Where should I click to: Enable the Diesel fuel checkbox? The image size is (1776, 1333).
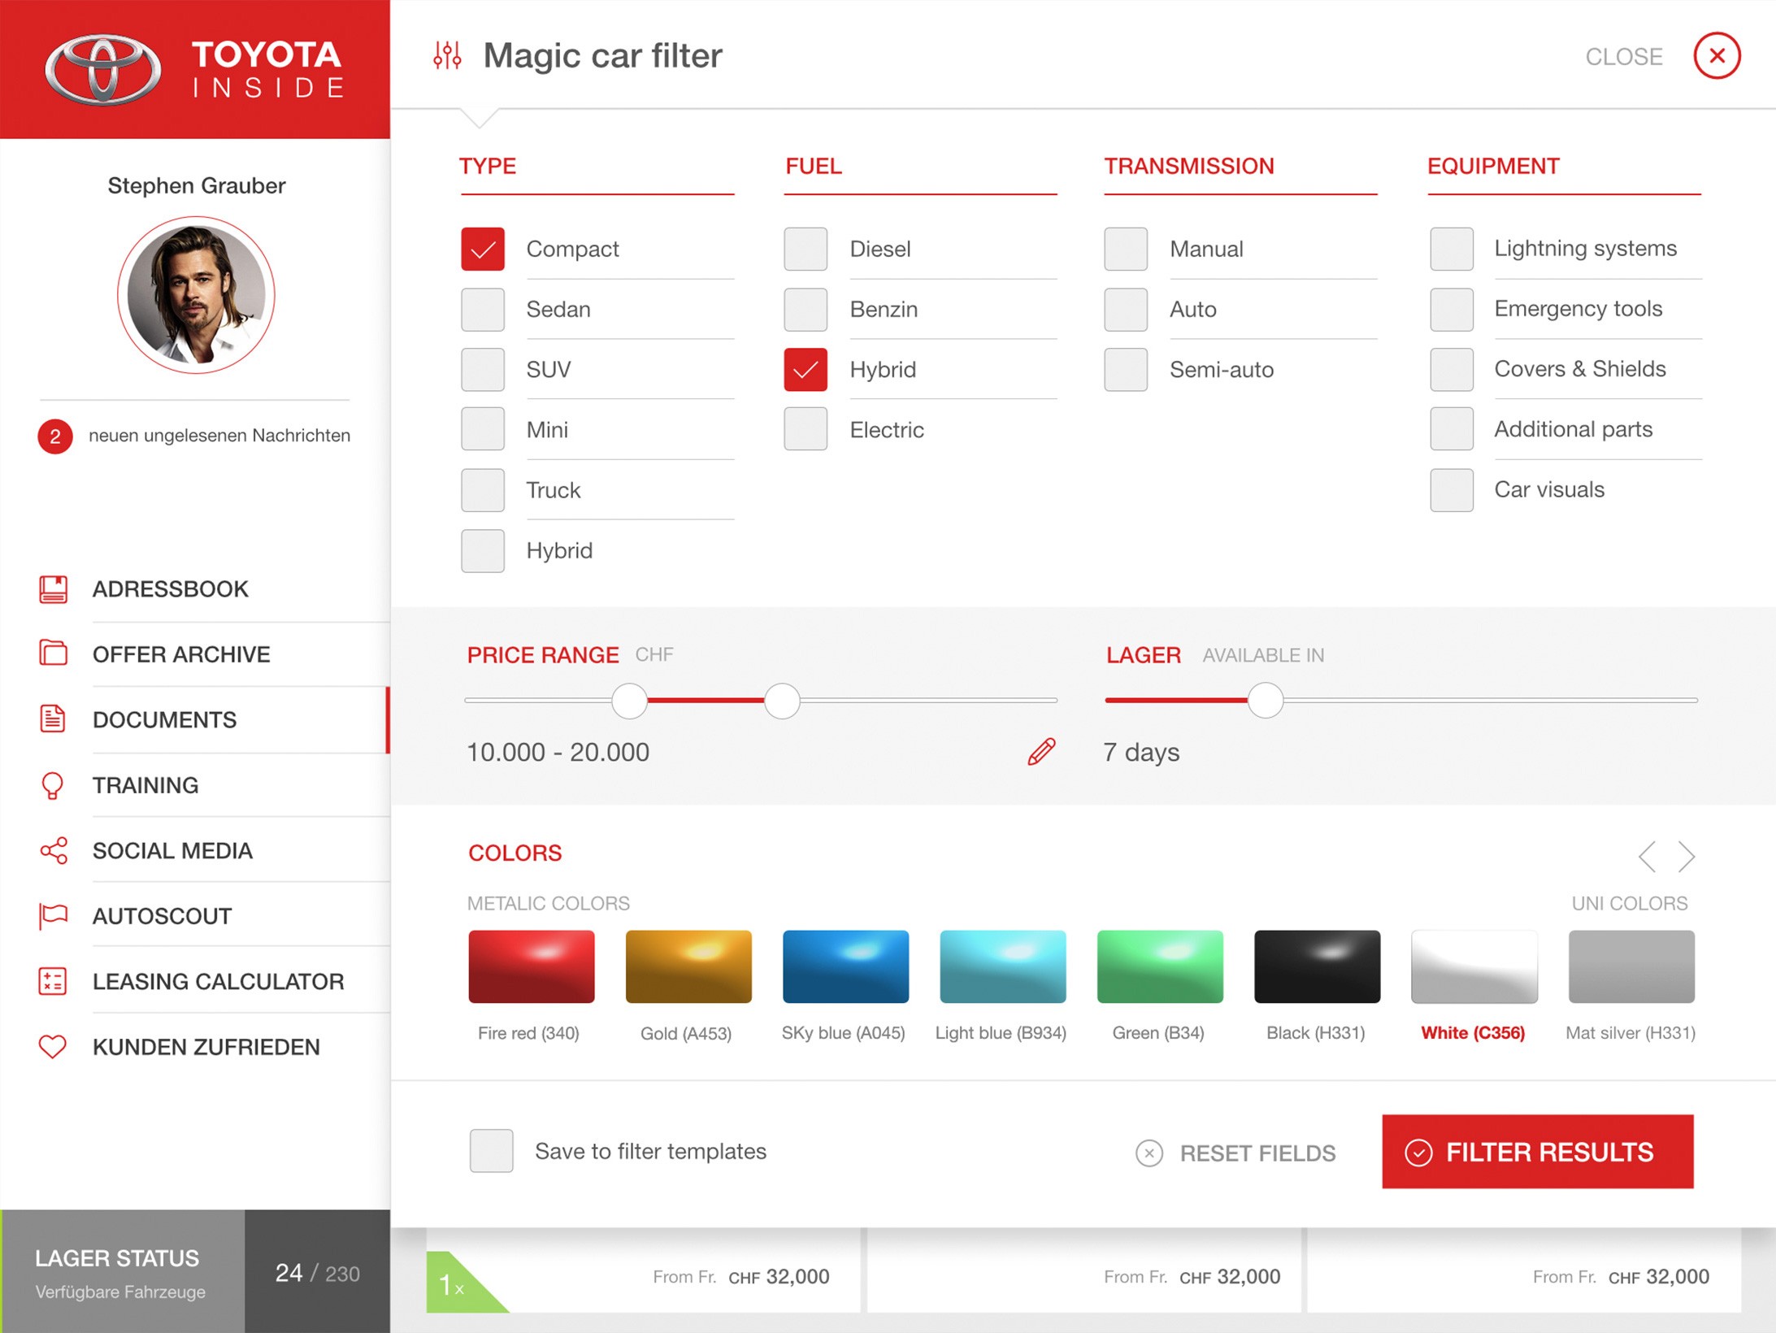pyautogui.click(x=805, y=249)
